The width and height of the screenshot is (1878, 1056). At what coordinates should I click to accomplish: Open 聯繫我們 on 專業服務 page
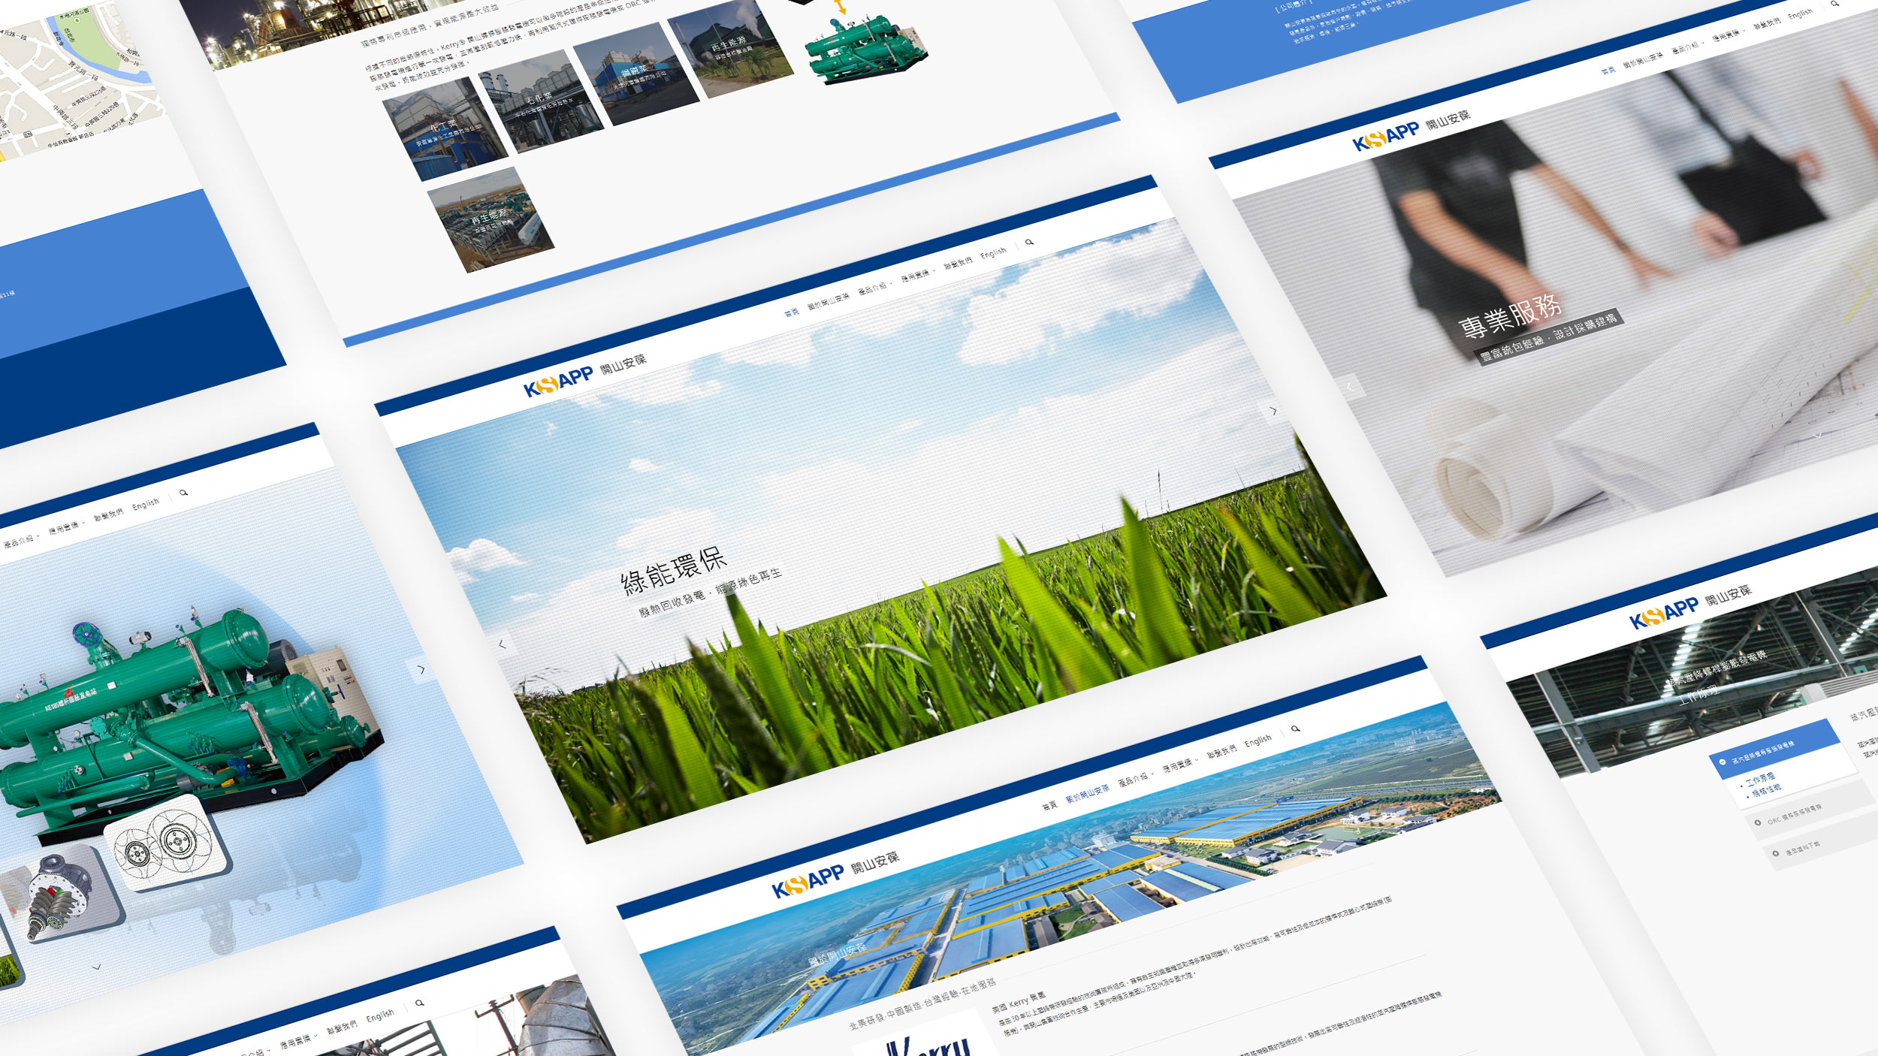point(1767,23)
